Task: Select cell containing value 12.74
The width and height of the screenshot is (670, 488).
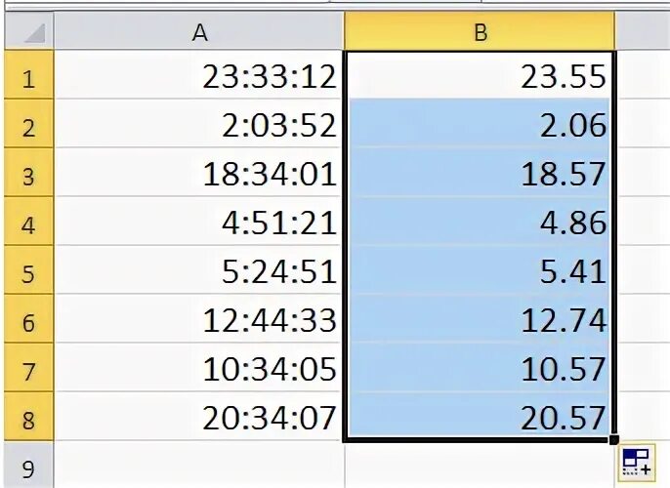Action: (x=480, y=318)
